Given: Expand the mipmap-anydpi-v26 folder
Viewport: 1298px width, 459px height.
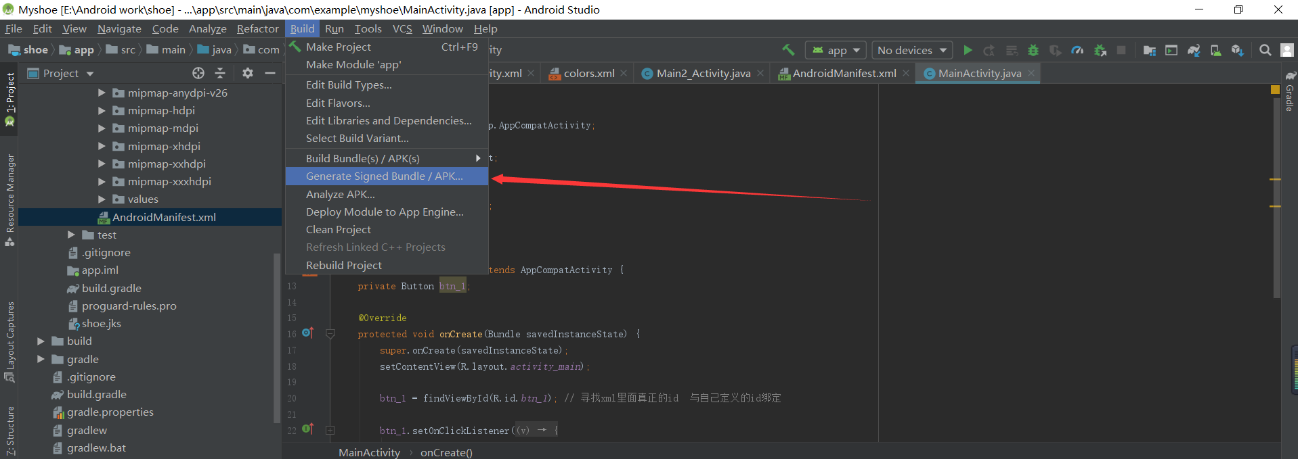Looking at the screenshot, I should pyautogui.click(x=102, y=93).
